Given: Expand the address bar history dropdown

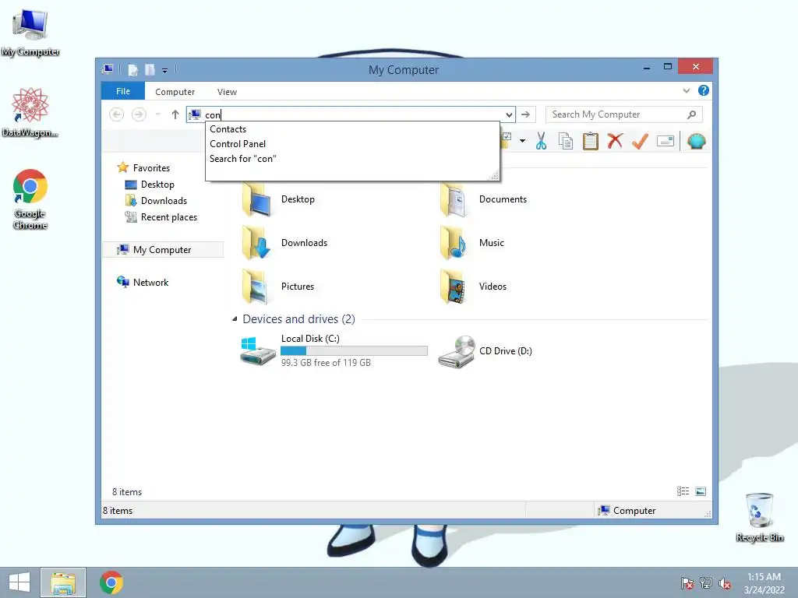Looking at the screenshot, I should point(508,115).
